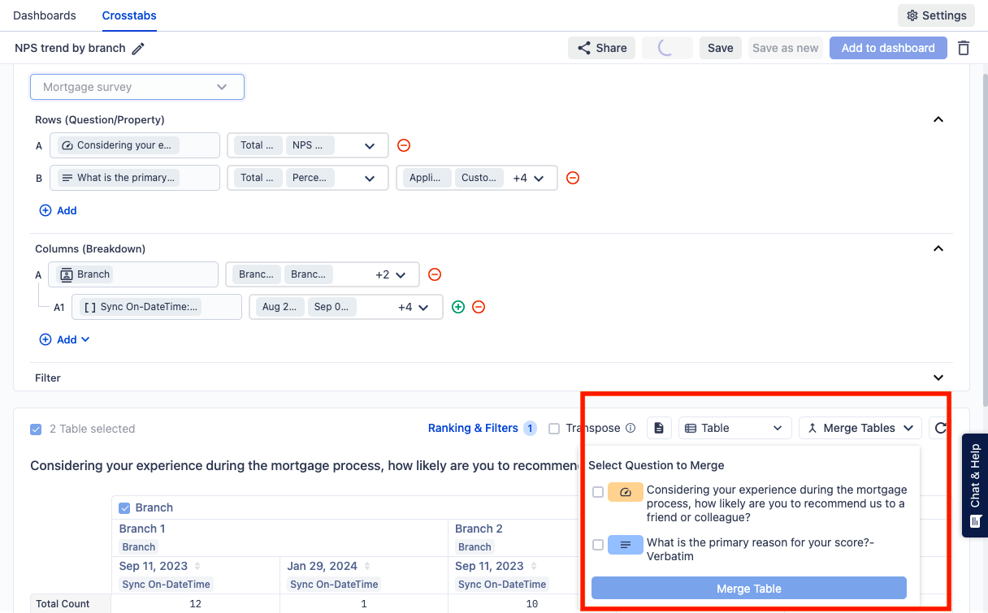This screenshot has height=613, width=988.
Task: Open the Table view type dropdown
Action: pos(734,428)
